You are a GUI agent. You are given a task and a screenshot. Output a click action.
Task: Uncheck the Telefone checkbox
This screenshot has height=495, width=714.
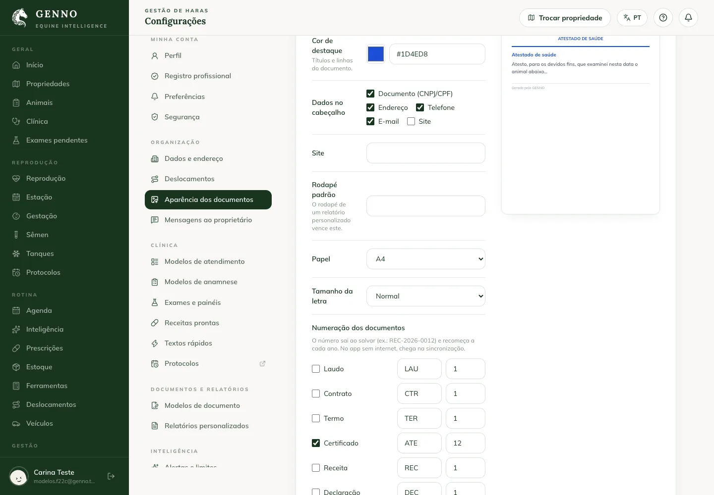[x=420, y=107]
